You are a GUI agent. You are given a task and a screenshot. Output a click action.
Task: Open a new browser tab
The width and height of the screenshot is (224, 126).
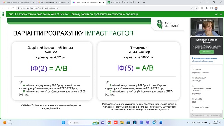tap(144, 2)
